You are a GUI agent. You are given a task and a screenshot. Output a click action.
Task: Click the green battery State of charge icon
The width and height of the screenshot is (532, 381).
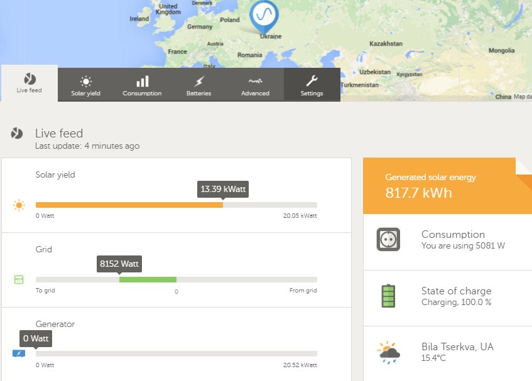[389, 296]
